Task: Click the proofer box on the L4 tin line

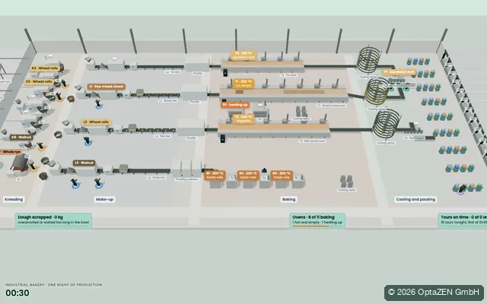Action: 197,64
